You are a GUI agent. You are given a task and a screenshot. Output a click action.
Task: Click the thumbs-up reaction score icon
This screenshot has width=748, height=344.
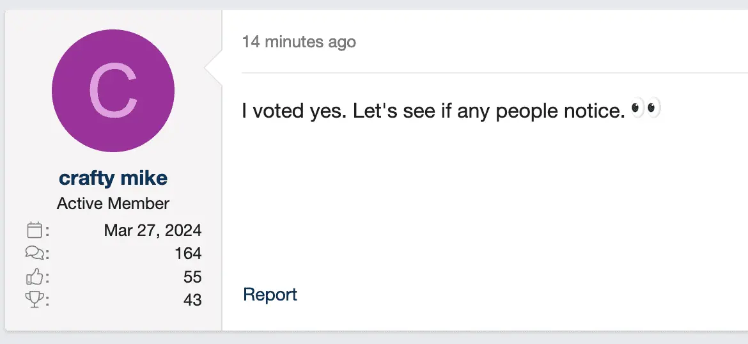(35, 277)
